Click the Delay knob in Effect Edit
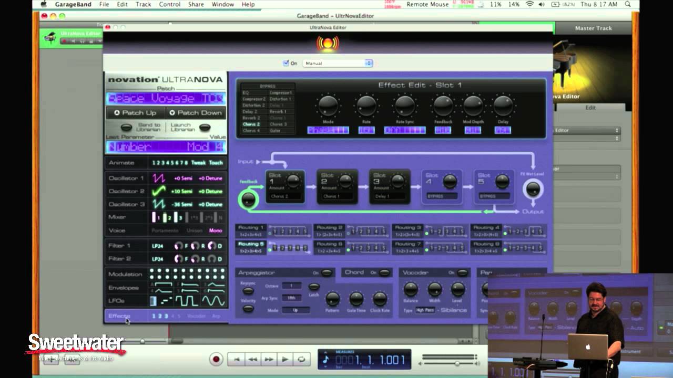Image resolution: width=673 pixels, height=378 pixels. (503, 106)
